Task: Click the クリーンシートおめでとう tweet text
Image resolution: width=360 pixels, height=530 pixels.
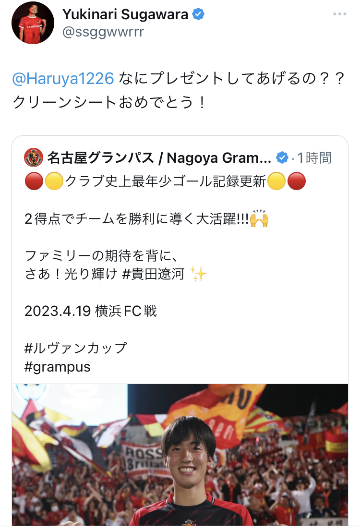Action: click(x=108, y=102)
